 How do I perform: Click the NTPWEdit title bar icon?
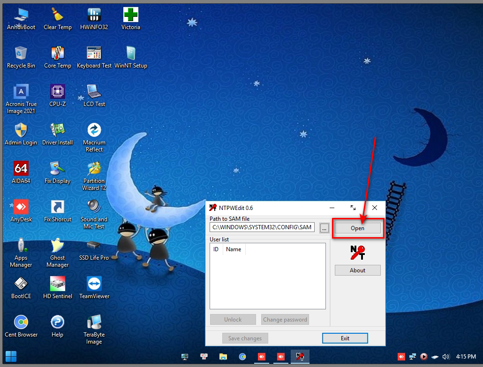(212, 208)
